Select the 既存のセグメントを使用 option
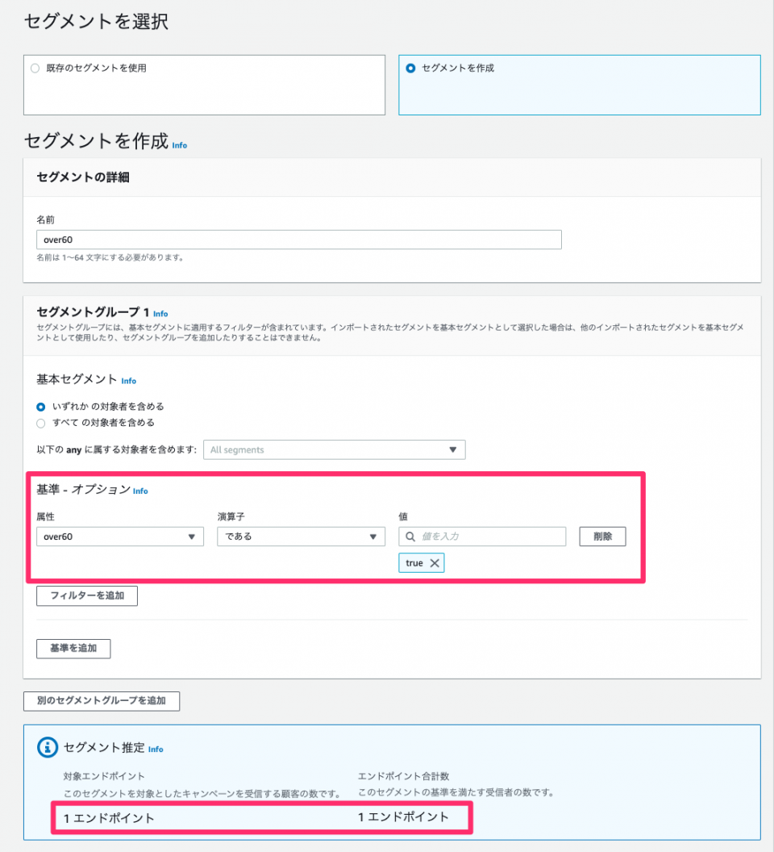Image resolution: width=774 pixels, height=852 pixels. pyautogui.click(x=34, y=68)
